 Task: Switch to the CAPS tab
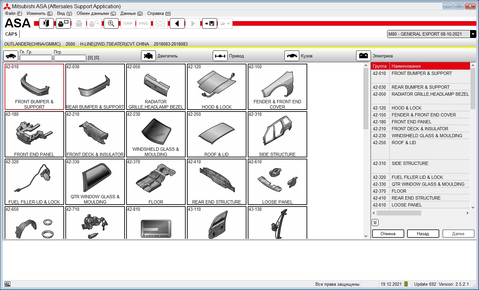tap(11, 34)
